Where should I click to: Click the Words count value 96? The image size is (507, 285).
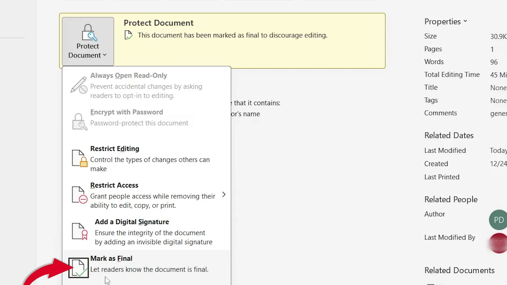(494, 62)
